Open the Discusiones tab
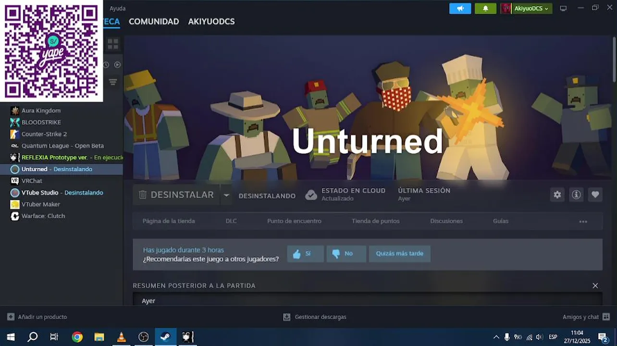The image size is (617, 346). [x=446, y=221]
